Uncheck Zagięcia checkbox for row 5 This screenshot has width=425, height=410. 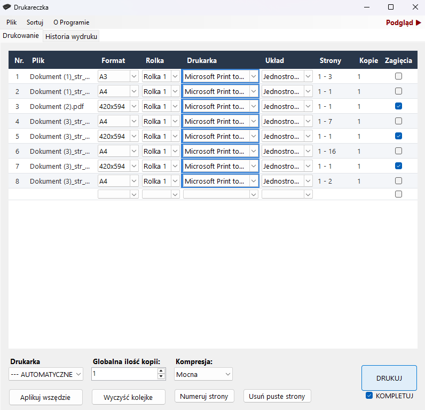pyautogui.click(x=398, y=136)
